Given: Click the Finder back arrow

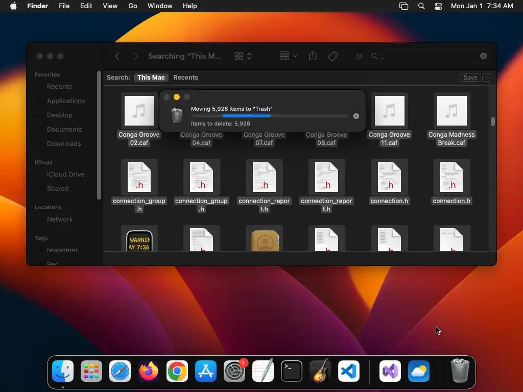Looking at the screenshot, I should [117, 56].
